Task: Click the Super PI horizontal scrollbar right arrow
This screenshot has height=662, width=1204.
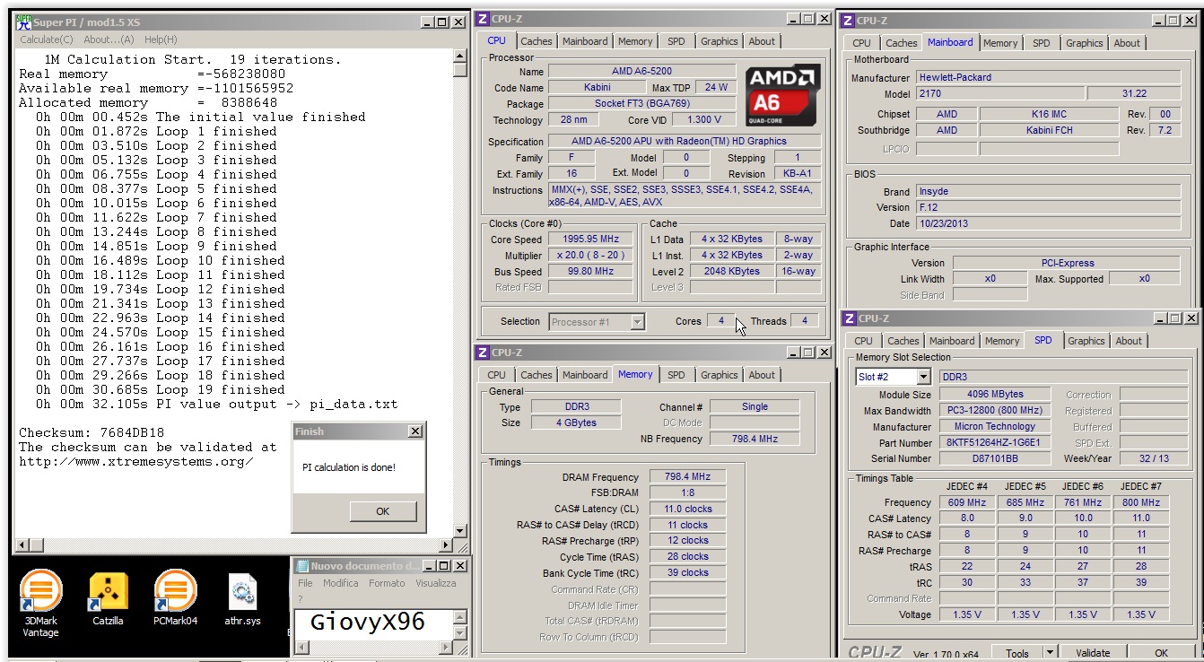Action: coord(446,545)
